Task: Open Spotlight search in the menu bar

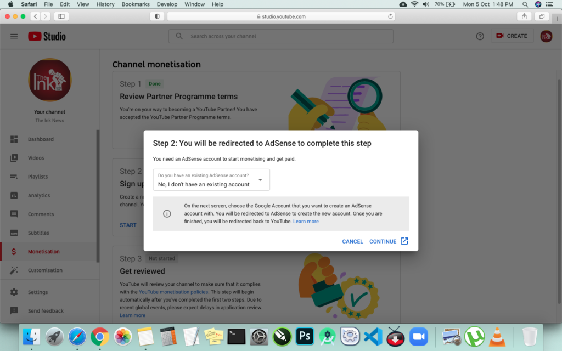Action: pos(525,4)
